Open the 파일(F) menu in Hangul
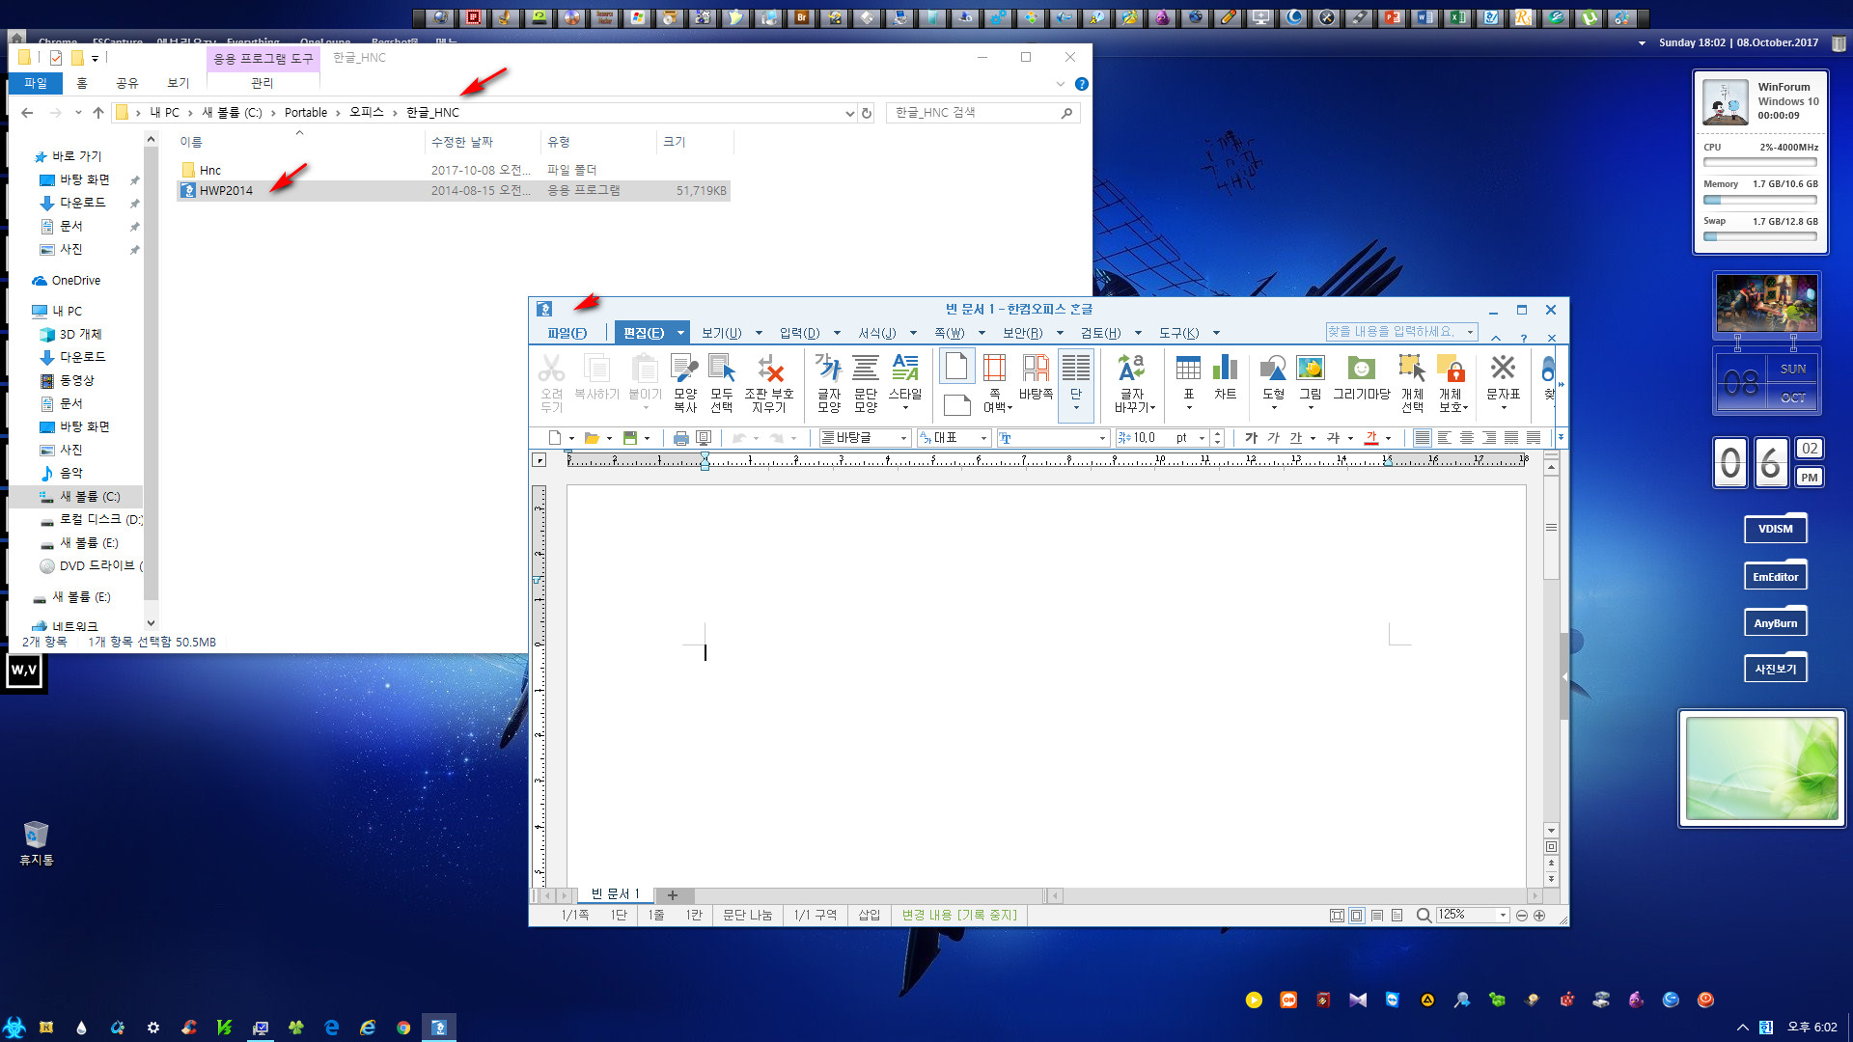Viewport: 1853px width, 1042px height. (567, 333)
